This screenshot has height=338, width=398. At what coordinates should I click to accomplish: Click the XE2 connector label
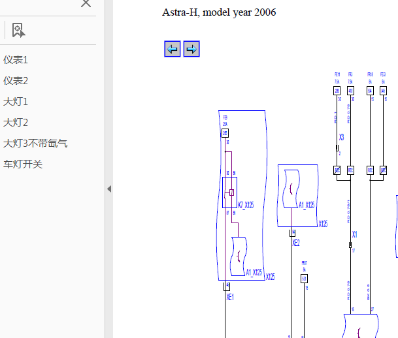296,243
